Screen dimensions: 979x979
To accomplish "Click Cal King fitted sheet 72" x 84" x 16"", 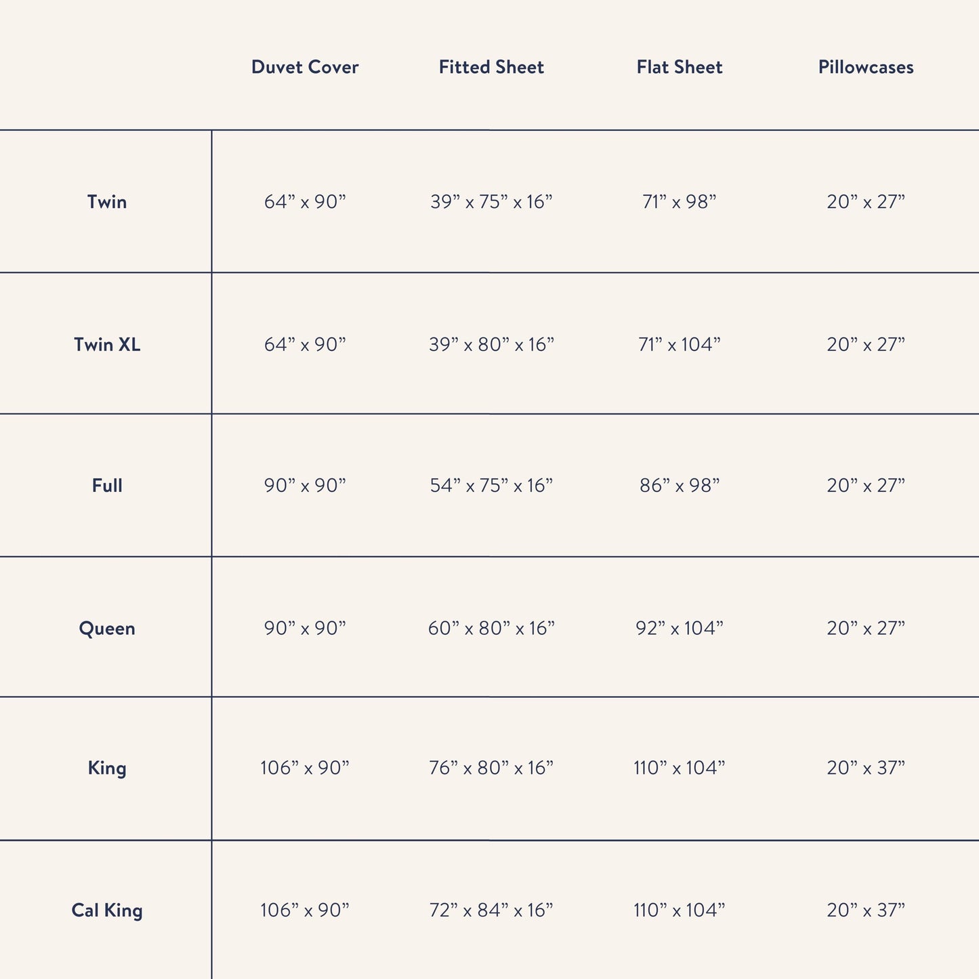I will coord(491,911).
